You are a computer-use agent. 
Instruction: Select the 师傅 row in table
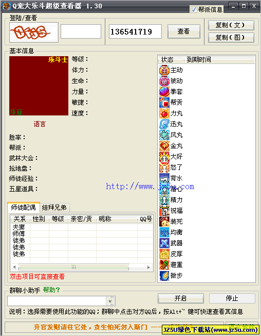click(x=82, y=234)
